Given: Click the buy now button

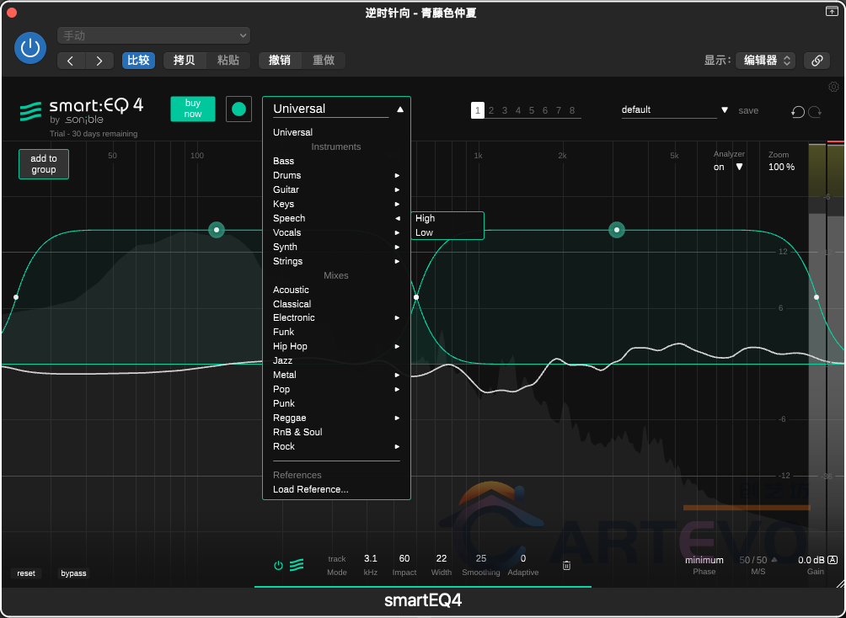Looking at the screenshot, I should pyautogui.click(x=192, y=109).
